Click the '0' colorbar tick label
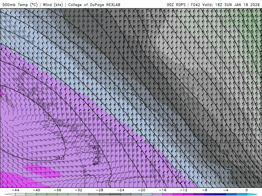The width and height of the screenshot is (262, 196). (x=247, y=190)
